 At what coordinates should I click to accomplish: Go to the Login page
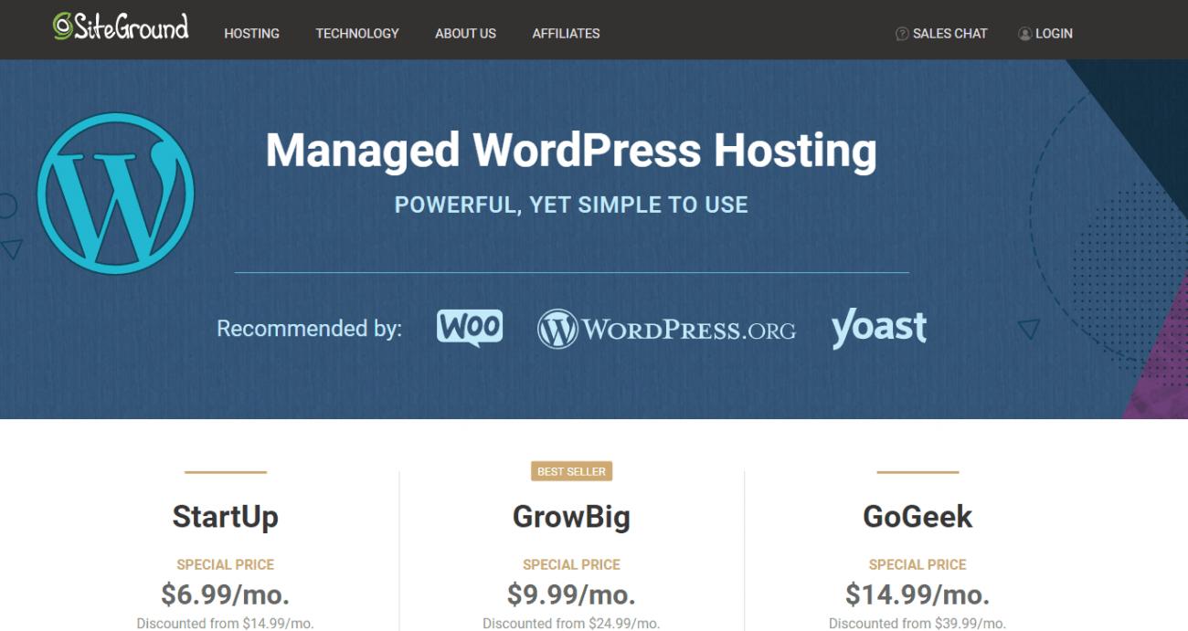[x=1054, y=34]
